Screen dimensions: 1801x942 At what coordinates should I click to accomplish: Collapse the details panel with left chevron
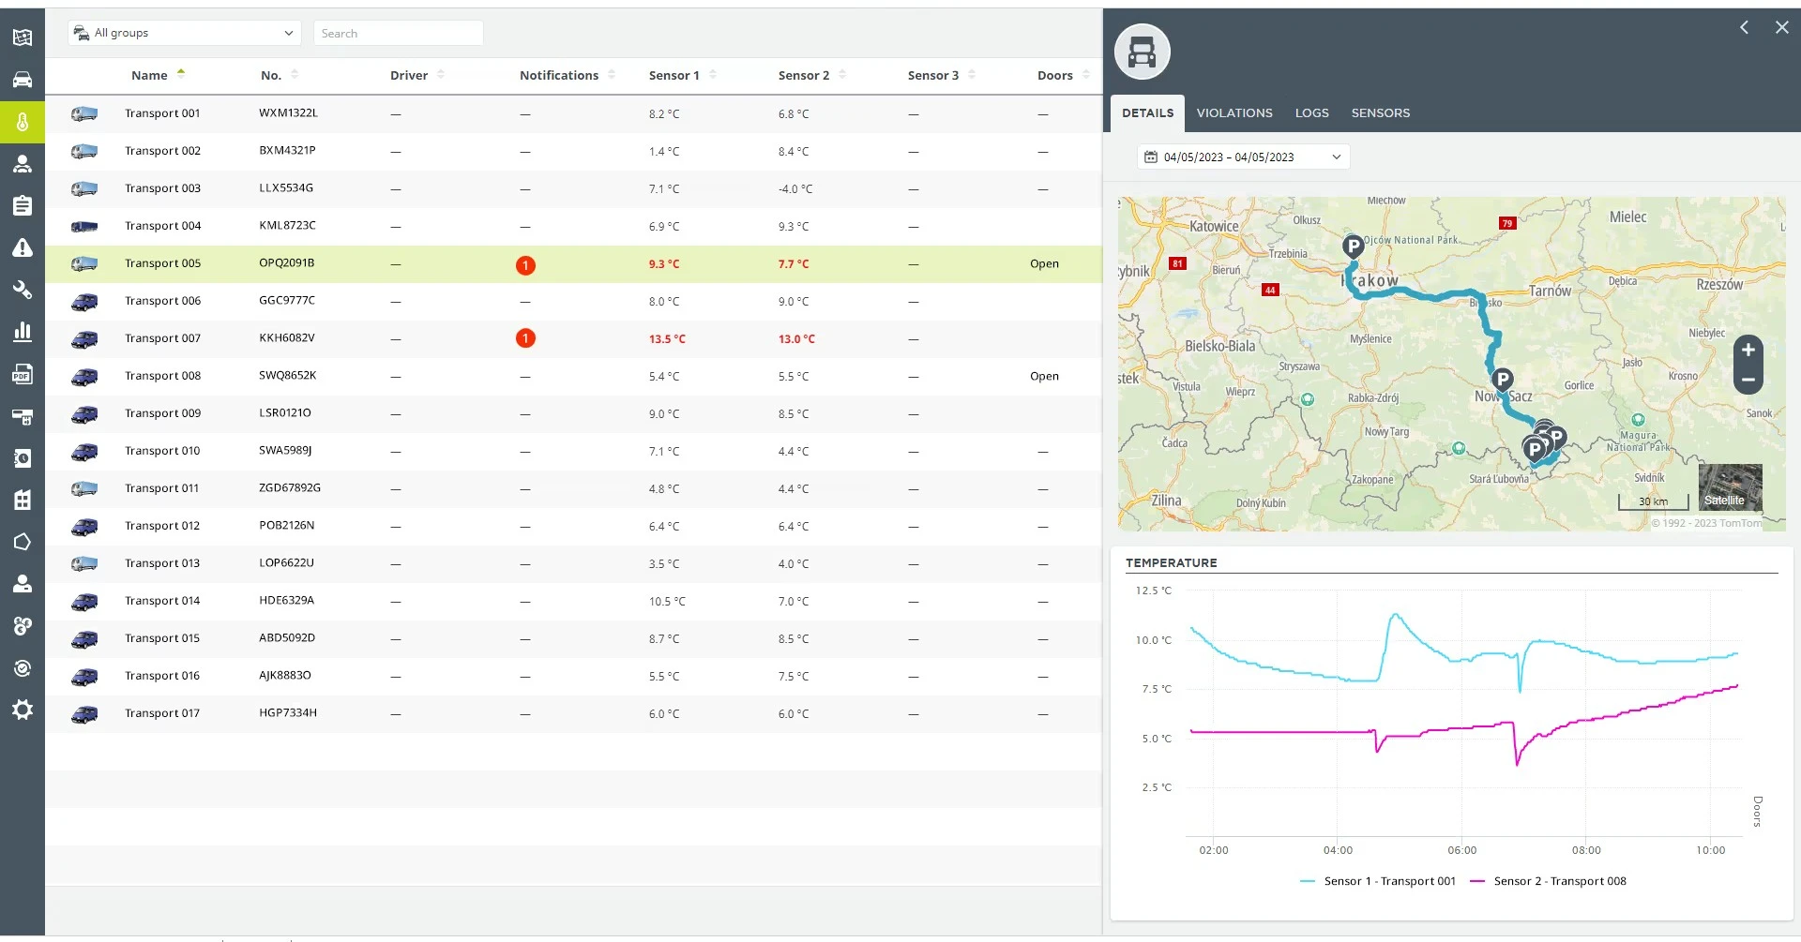coord(1744,27)
